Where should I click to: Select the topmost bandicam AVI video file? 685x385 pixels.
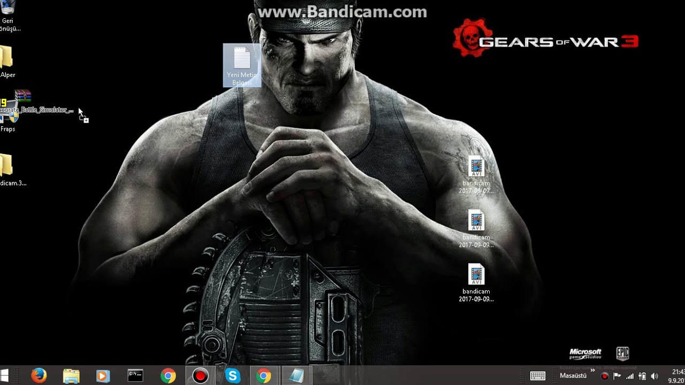click(x=476, y=175)
